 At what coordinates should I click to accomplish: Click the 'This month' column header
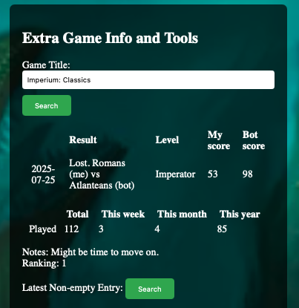point(182,214)
